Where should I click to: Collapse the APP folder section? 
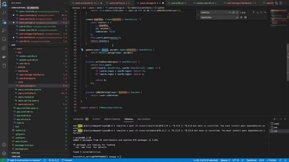[x=10, y=45]
